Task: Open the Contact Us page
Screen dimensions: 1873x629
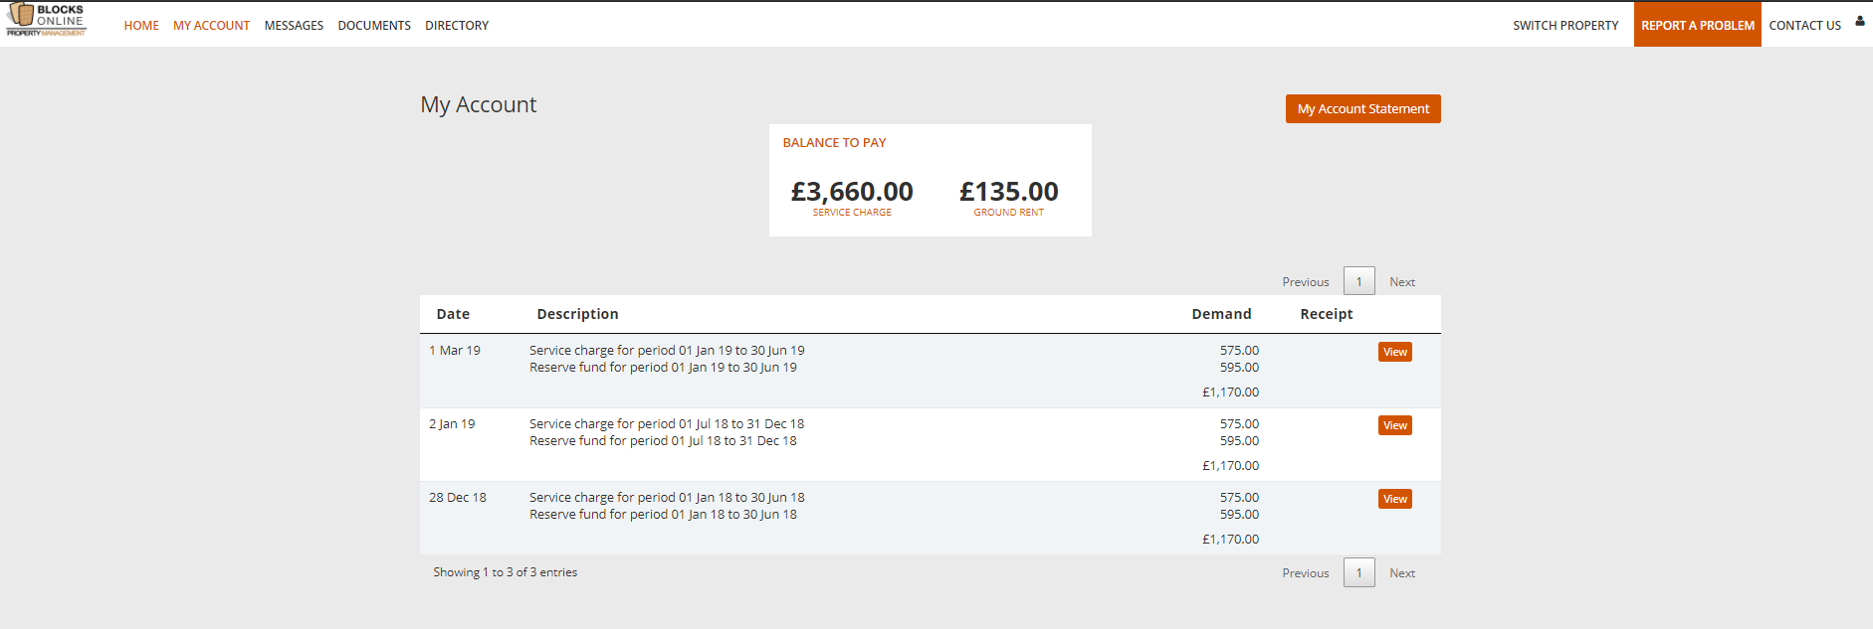Action: [1804, 26]
